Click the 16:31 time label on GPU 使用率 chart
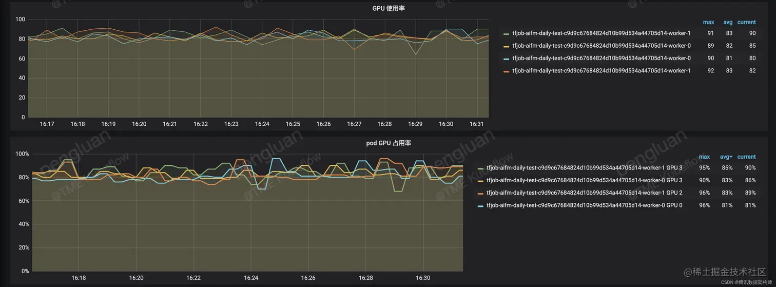The image size is (776, 287). tap(477, 124)
